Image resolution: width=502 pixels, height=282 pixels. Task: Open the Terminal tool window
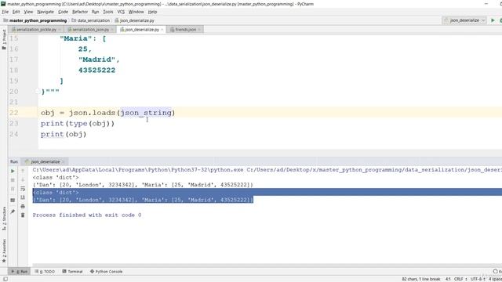coord(72,272)
